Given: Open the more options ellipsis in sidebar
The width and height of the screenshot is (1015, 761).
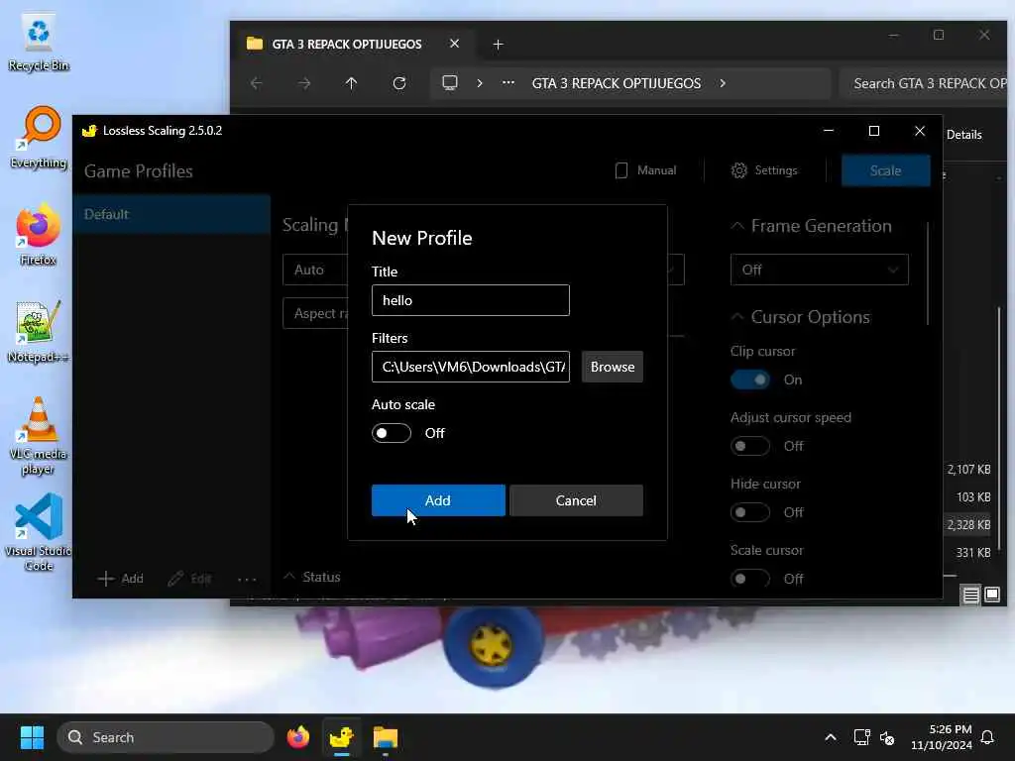Looking at the screenshot, I should point(247,579).
